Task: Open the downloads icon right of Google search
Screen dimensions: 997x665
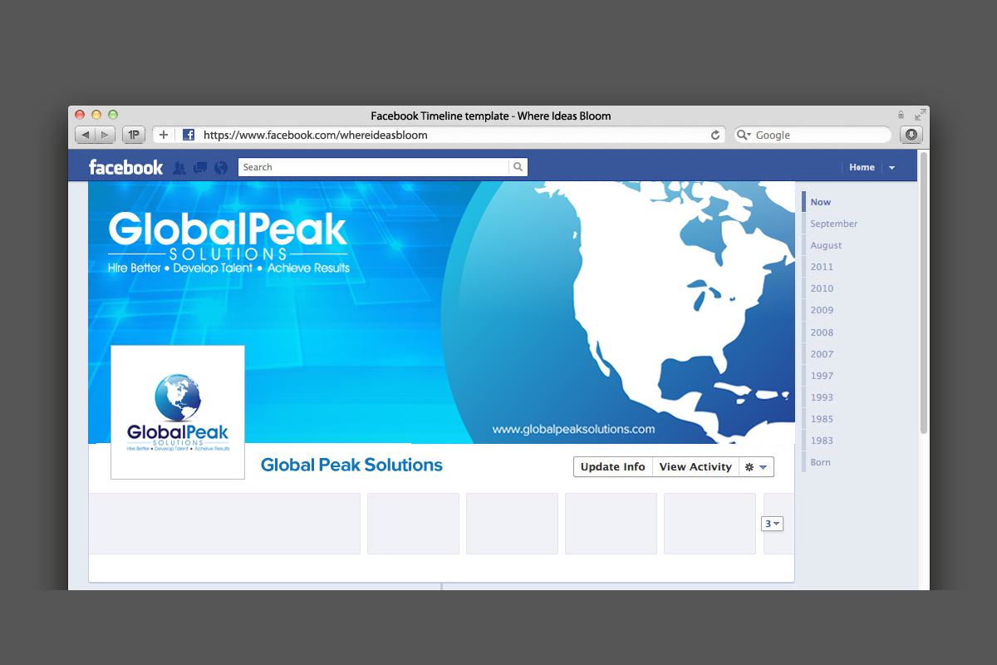Action: (911, 134)
